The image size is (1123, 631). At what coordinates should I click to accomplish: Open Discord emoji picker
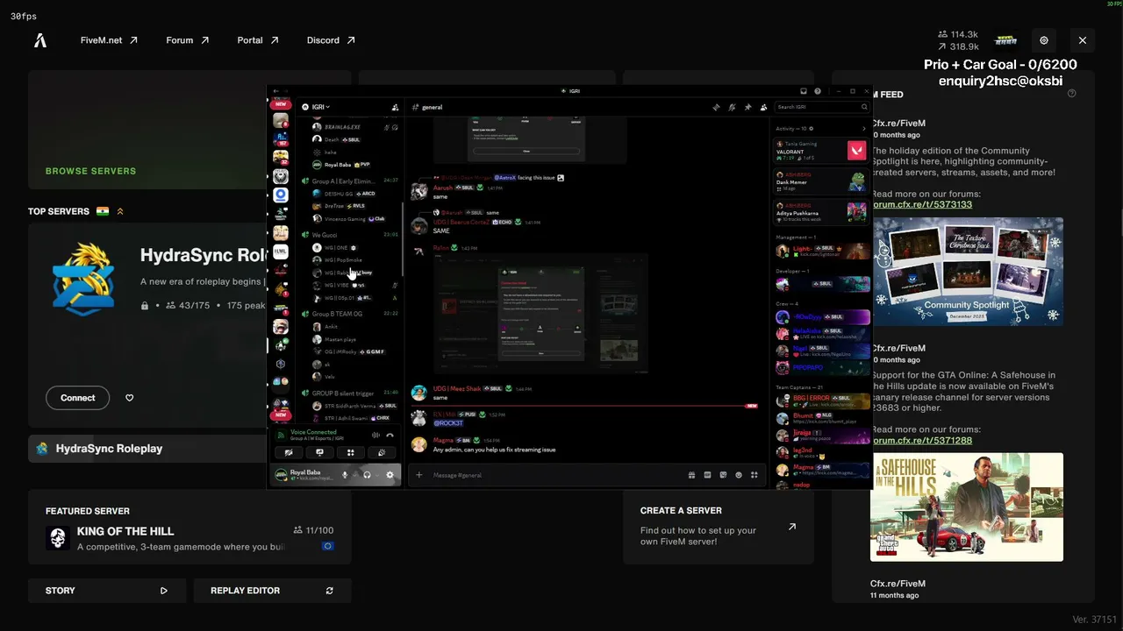pos(739,475)
